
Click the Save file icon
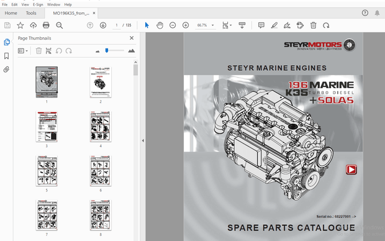(7, 25)
